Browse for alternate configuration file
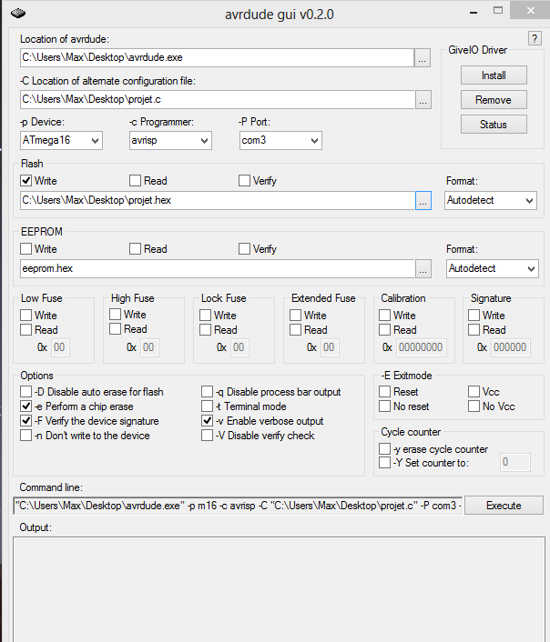This screenshot has width=550, height=642. point(423,100)
